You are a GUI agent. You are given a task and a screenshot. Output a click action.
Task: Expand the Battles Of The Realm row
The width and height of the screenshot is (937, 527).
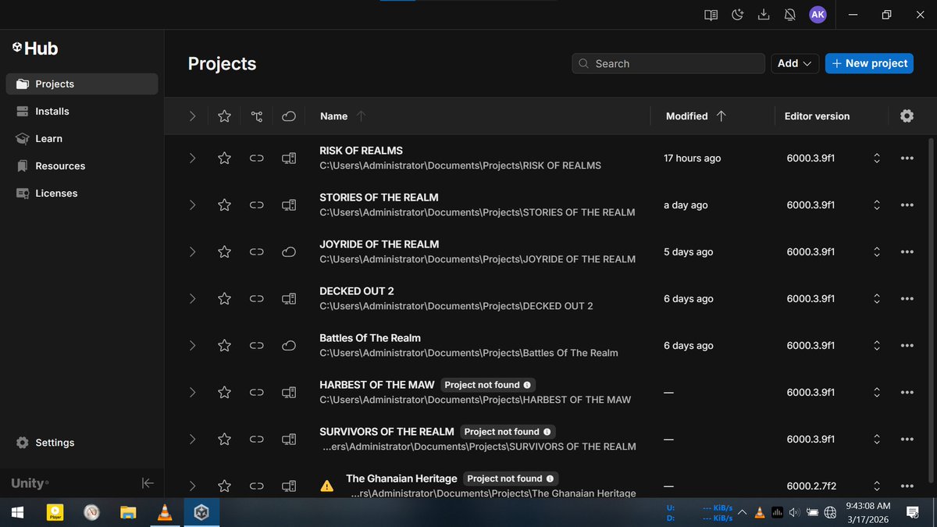click(192, 345)
